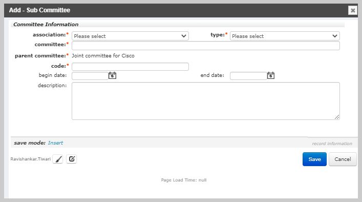Close the Add - Sub Committee dialog

click(353, 10)
